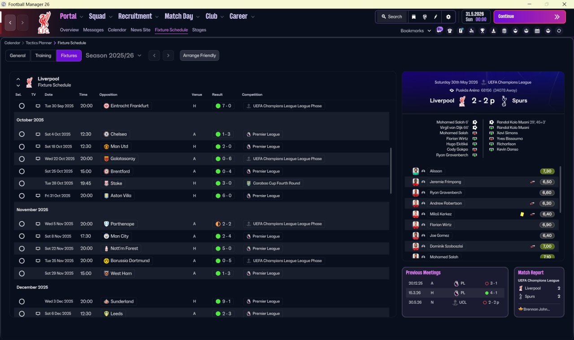The width and height of the screenshot is (574, 340).
Task: Open the News Site sub-menu item
Action: [140, 30]
